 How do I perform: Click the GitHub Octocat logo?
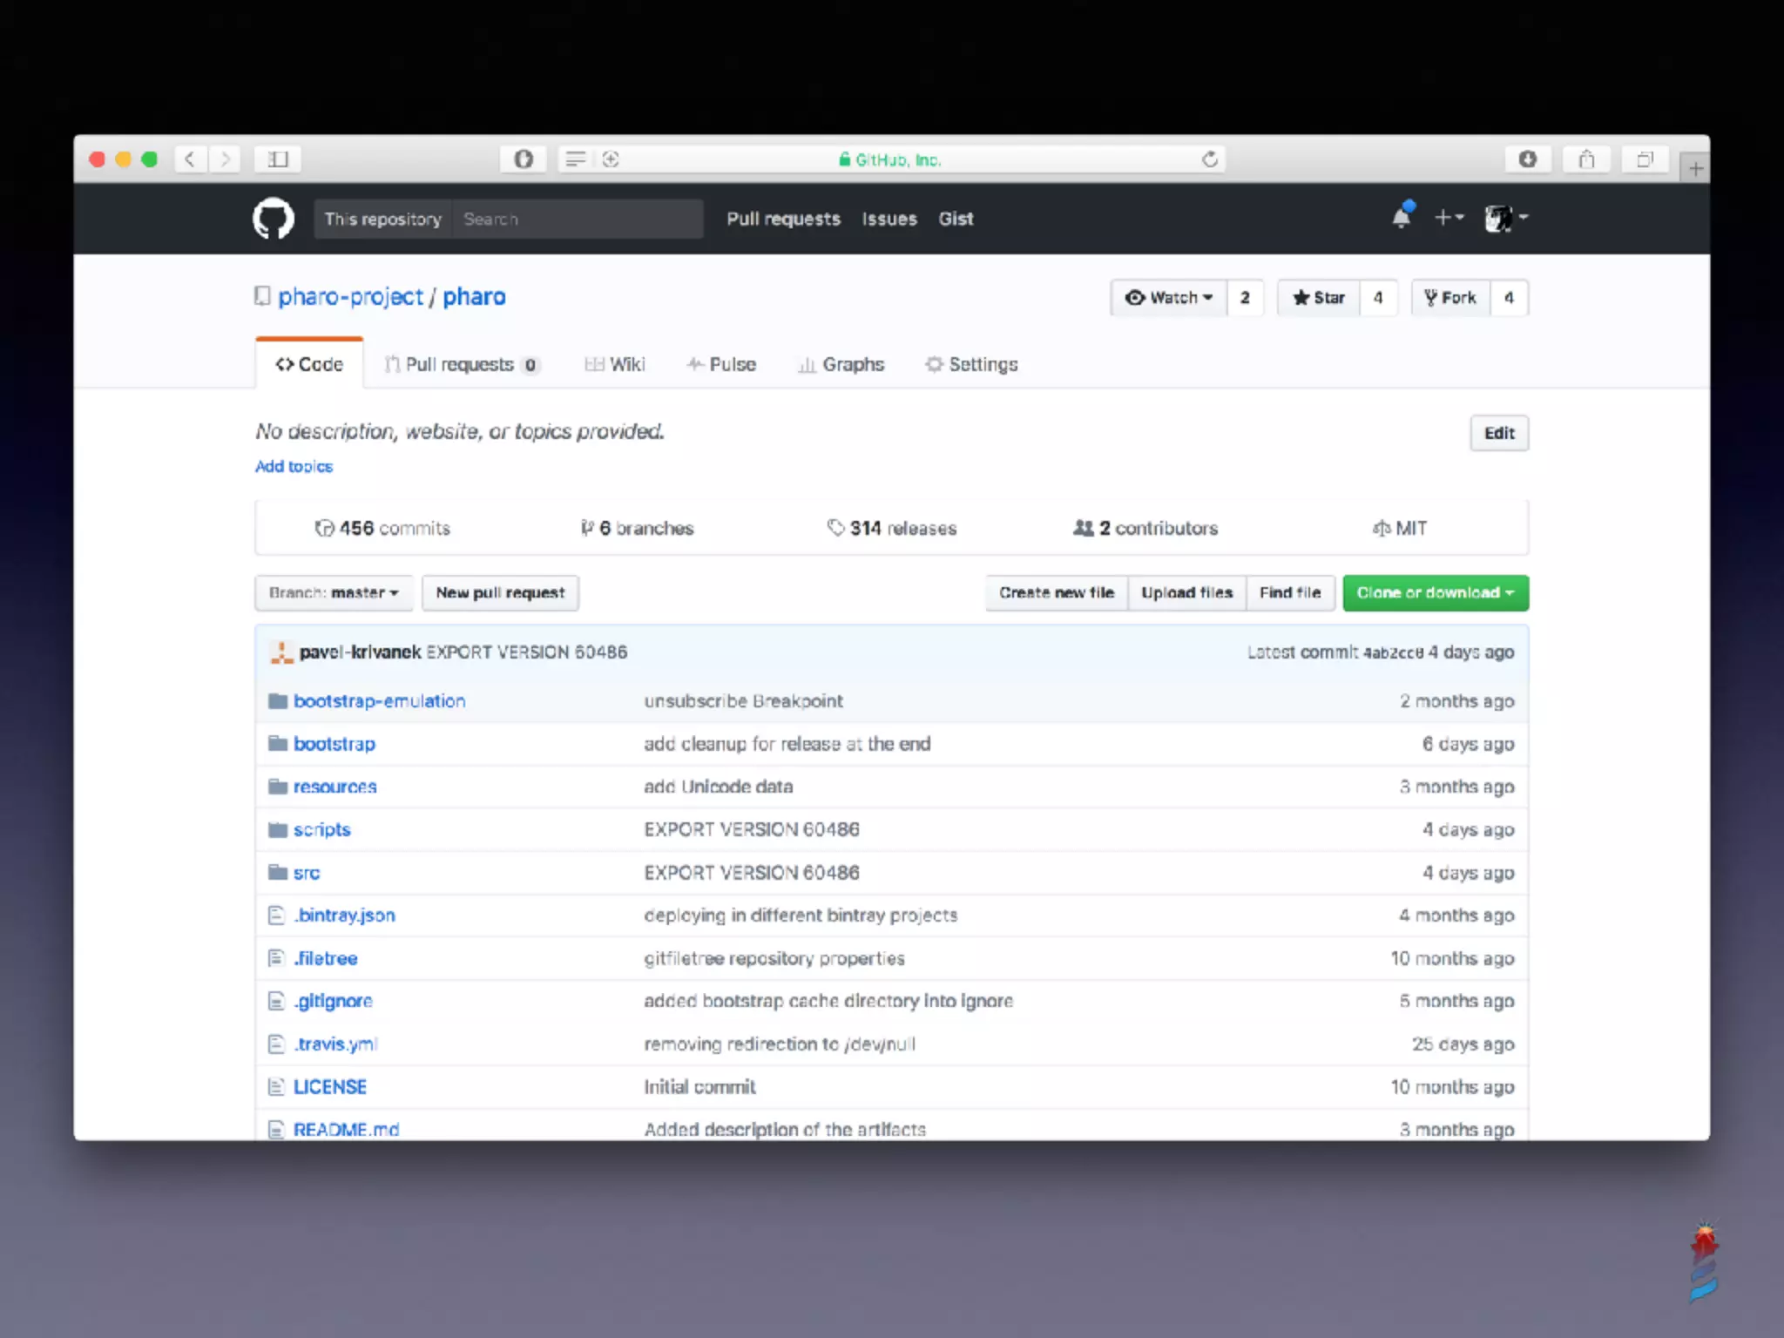pyautogui.click(x=273, y=218)
